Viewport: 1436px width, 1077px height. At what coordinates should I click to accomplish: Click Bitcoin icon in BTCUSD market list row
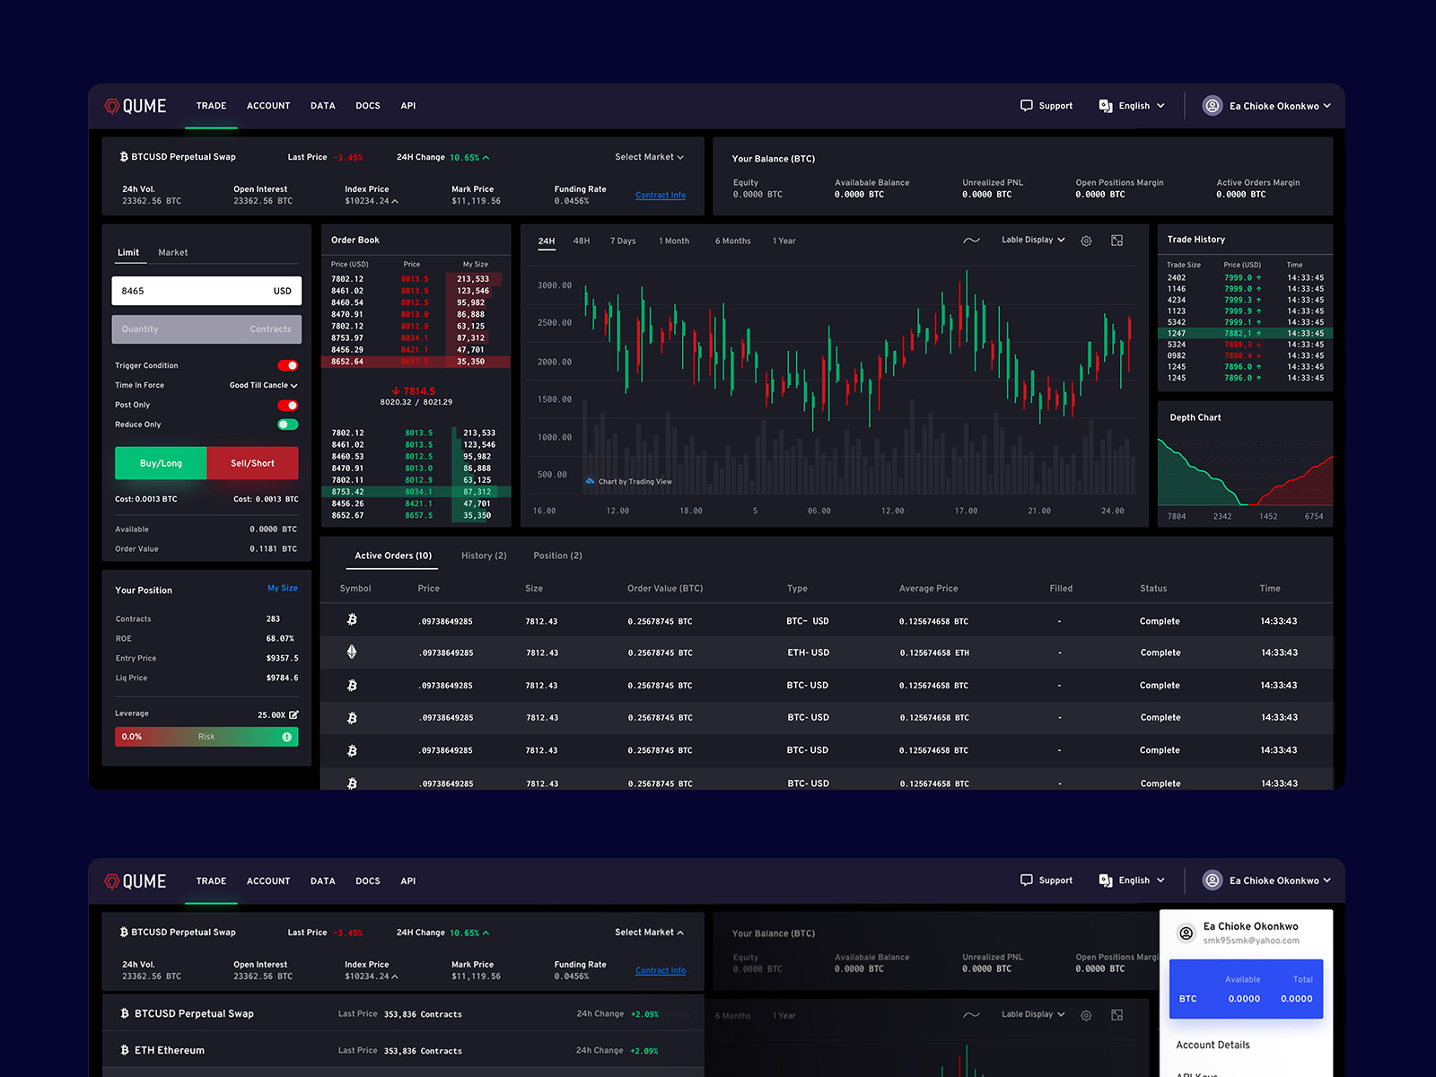coord(125,1013)
